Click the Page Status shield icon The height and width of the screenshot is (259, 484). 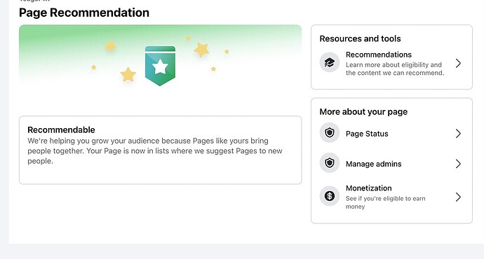point(330,133)
